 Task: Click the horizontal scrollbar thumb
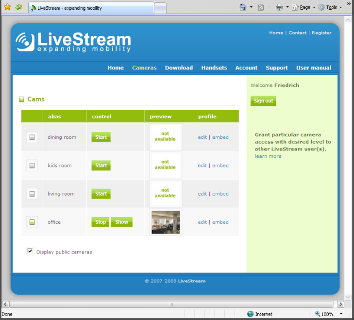tap(171, 304)
